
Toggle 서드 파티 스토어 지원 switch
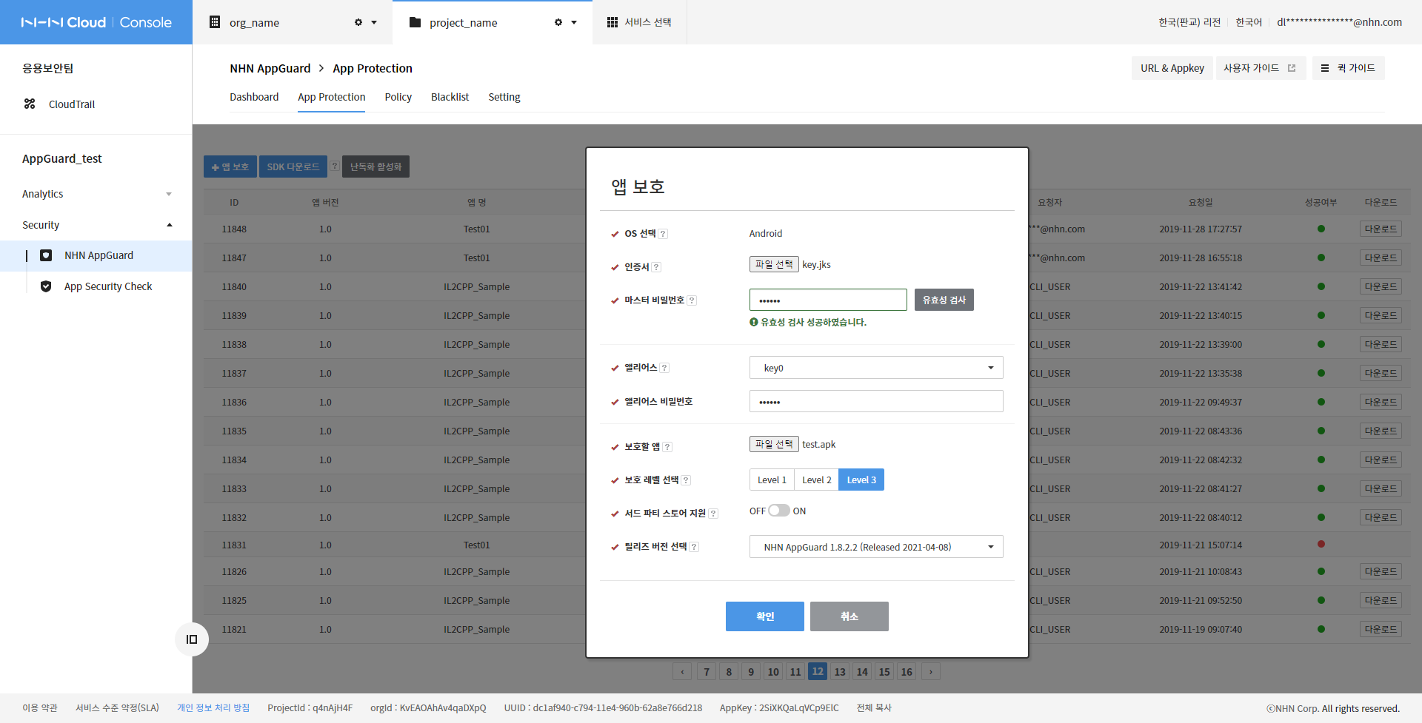[x=778, y=511]
